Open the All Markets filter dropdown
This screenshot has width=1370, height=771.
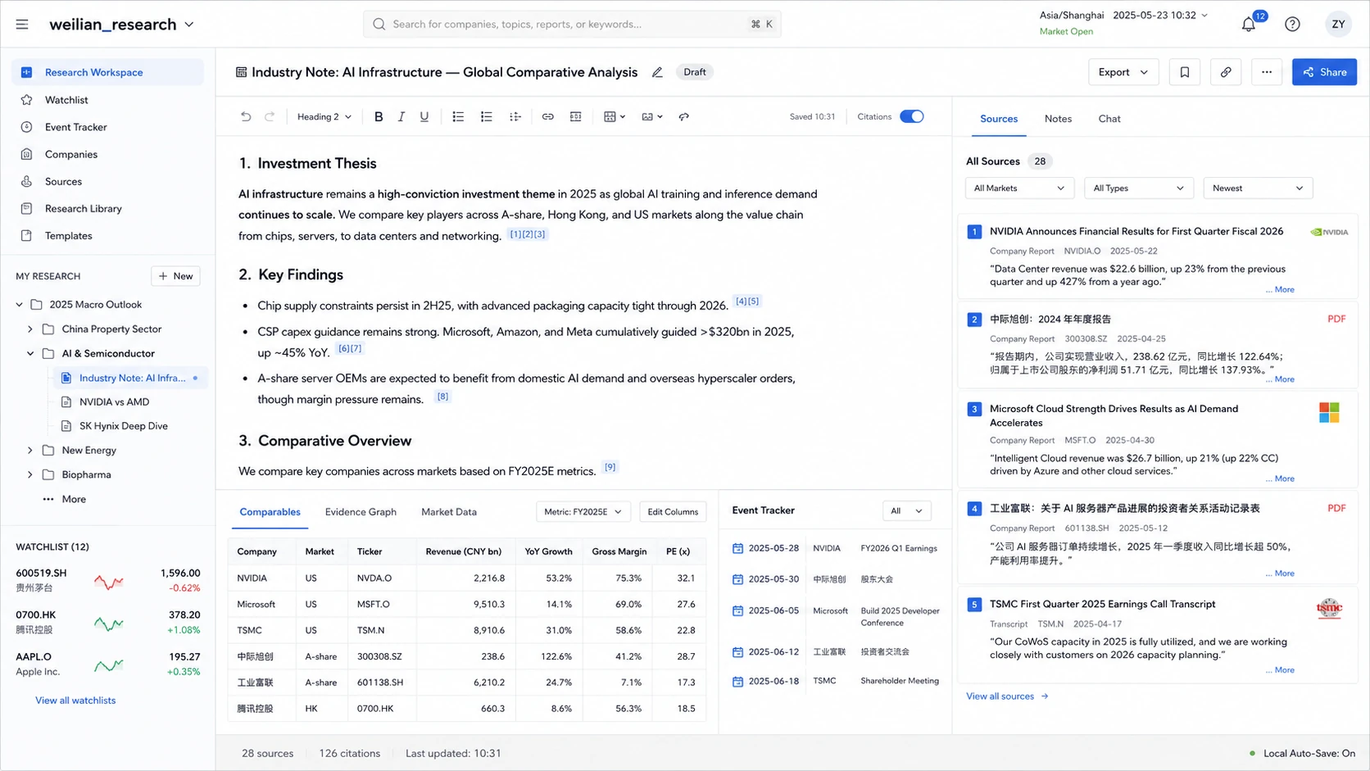[x=1019, y=188]
